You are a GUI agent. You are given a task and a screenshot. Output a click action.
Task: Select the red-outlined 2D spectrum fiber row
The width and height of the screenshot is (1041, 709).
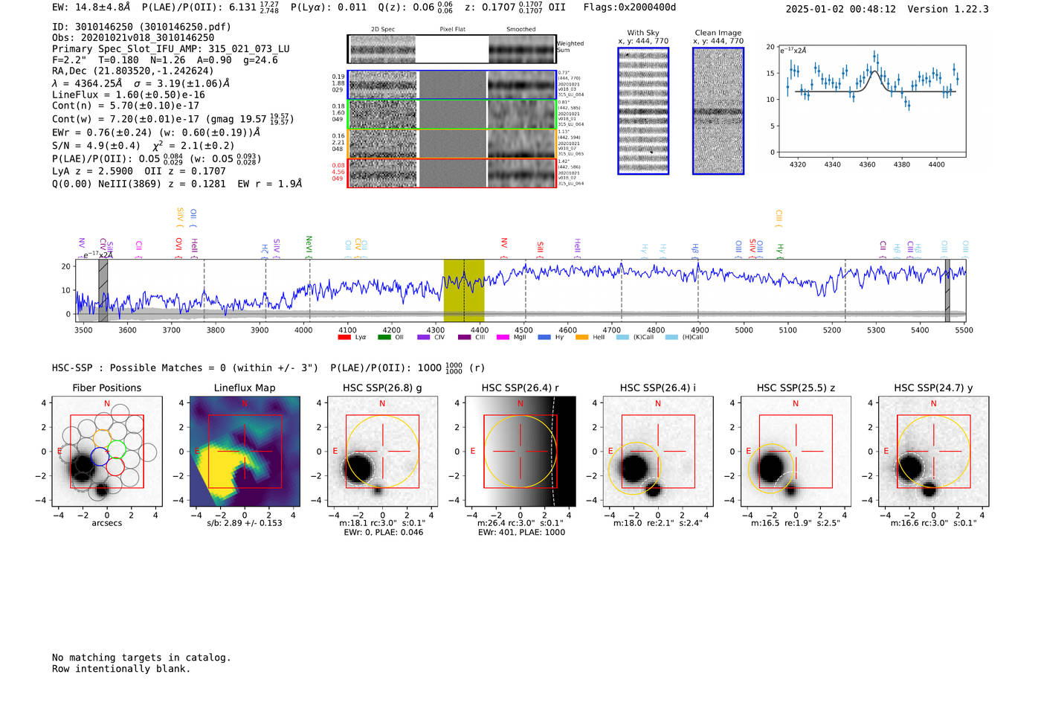[452, 173]
